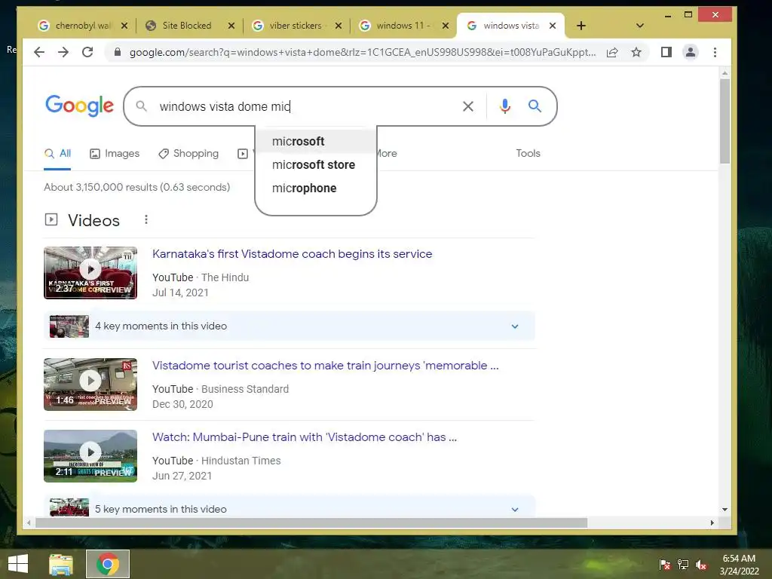
Task: Reload the current page
Action: [87, 52]
